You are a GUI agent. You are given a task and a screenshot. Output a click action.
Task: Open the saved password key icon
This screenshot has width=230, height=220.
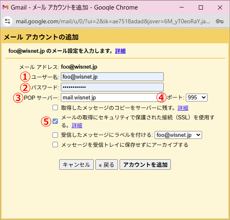pos(220,21)
